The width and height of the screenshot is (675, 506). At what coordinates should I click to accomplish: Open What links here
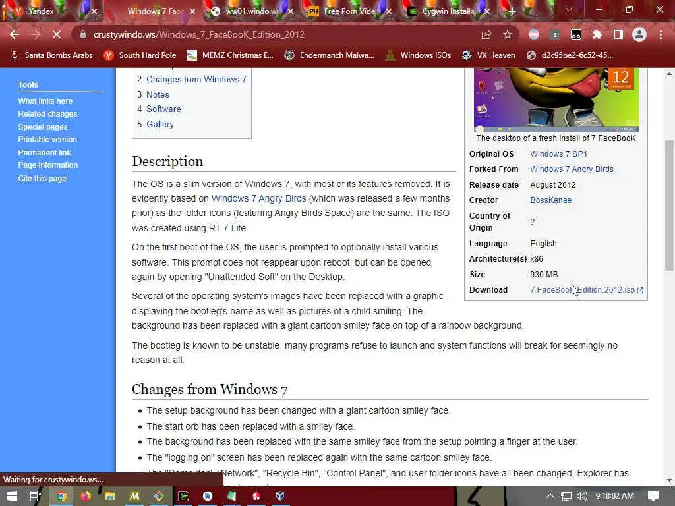point(45,101)
